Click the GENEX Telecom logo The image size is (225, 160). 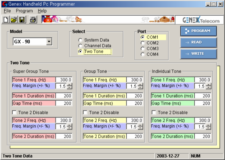[201, 20]
